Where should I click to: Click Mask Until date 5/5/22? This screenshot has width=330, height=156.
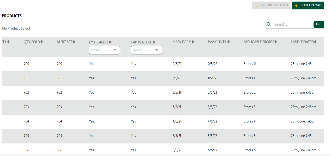(x=212, y=136)
